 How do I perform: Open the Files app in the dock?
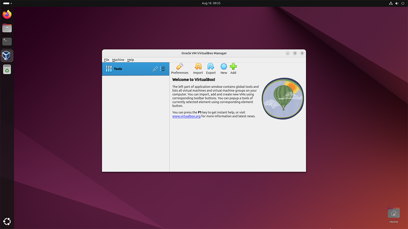click(7, 28)
